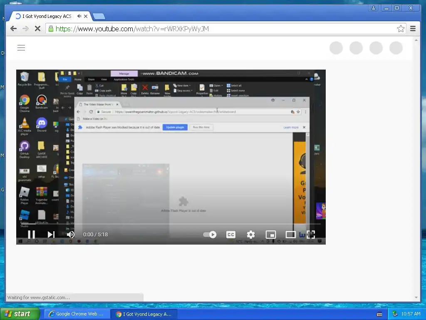426x320 pixels.
Task: Switch to theater mode
Action: pyautogui.click(x=290, y=235)
